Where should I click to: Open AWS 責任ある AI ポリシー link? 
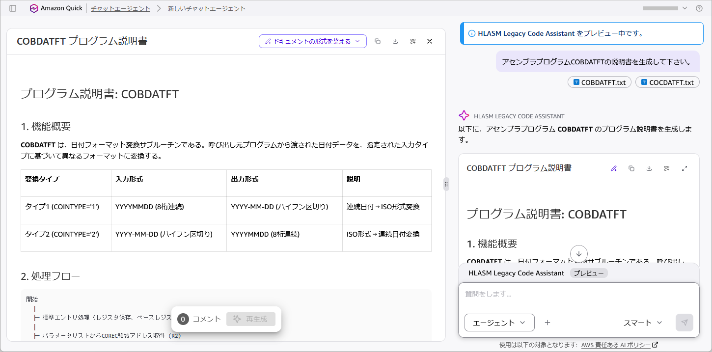pos(619,345)
